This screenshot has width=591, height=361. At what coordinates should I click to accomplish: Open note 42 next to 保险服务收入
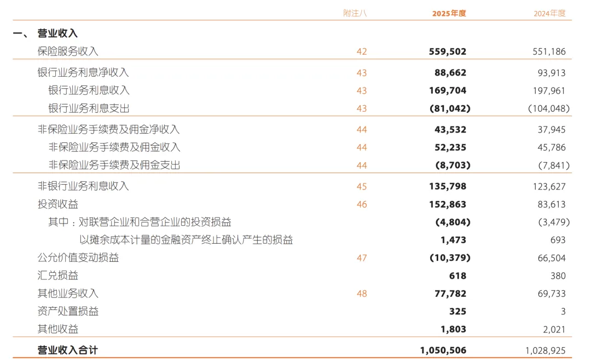tap(362, 51)
